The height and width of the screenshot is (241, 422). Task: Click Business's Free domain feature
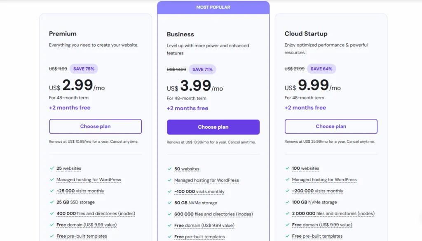click(204, 225)
